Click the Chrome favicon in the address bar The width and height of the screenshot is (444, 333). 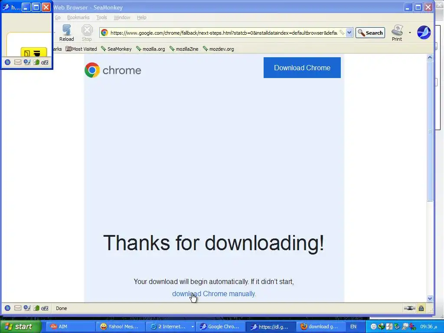(x=104, y=33)
